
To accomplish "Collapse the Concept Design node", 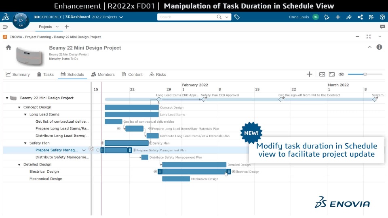I will [x=19, y=107].
